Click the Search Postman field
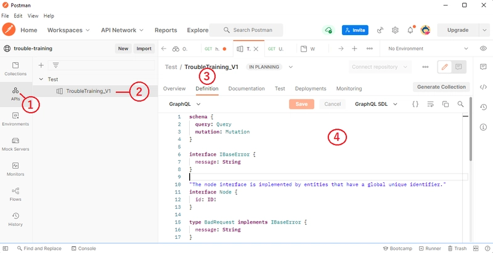The width and height of the screenshot is (493, 253). pos(246,30)
